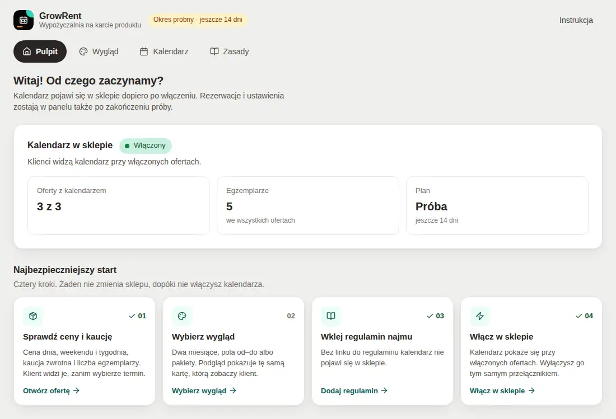The width and height of the screenshot is (616, 419).
Task: Click the arrow after 'Dodaj regulamin'
Action: (x=384, y=391)
